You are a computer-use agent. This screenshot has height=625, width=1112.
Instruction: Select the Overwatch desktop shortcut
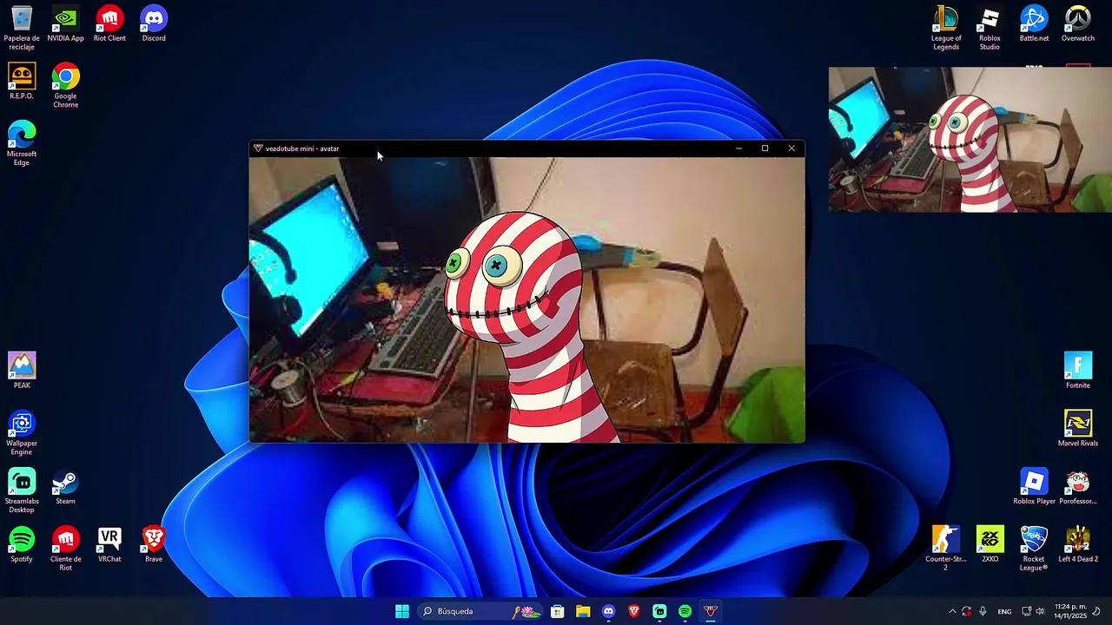pyautogui.click(x=1078, y=23)
